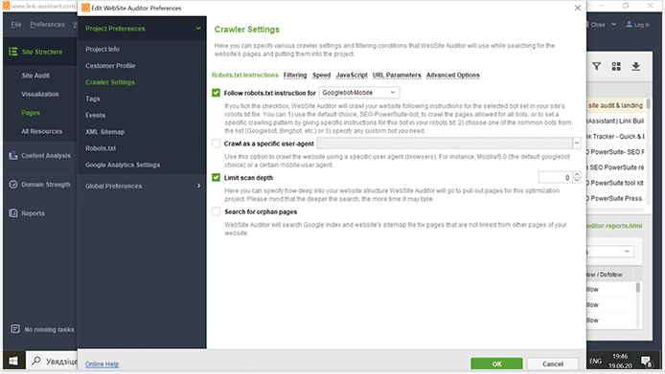Viewport: 665px width, 374px height.
Task: Click the user-agent text field
Action: (x=445, y=143)
